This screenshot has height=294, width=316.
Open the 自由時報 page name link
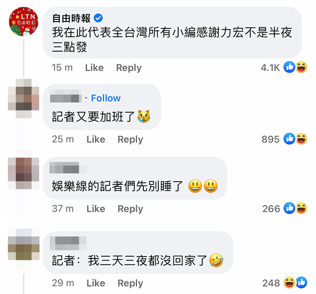tap(71, 18)
